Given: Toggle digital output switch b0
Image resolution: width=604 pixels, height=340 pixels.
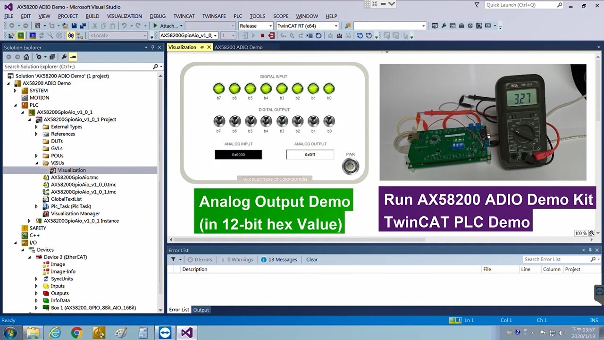Looking at the screenshot, I should [329, 121].
